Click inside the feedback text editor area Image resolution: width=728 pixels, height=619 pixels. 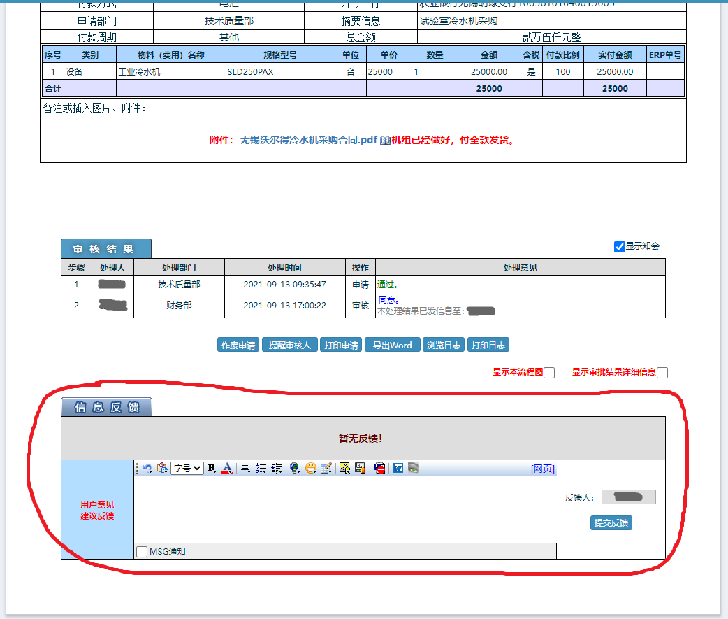tap(345, 509)
